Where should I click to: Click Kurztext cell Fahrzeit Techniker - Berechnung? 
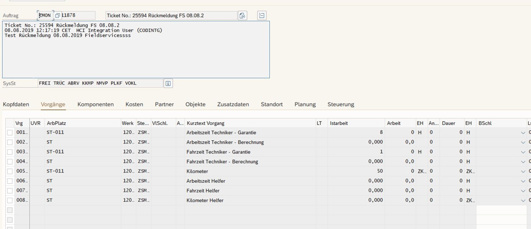point(250,162)
